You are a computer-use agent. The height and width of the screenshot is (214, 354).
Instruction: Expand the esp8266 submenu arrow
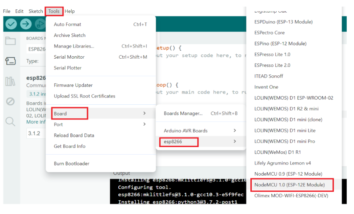[x=235, y=141]
